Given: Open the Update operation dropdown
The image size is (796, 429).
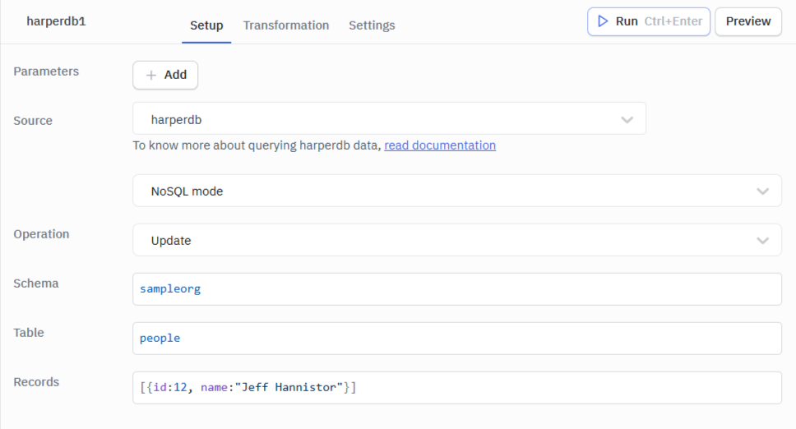Looking at the screenshot, I should (x=457, y=240).
